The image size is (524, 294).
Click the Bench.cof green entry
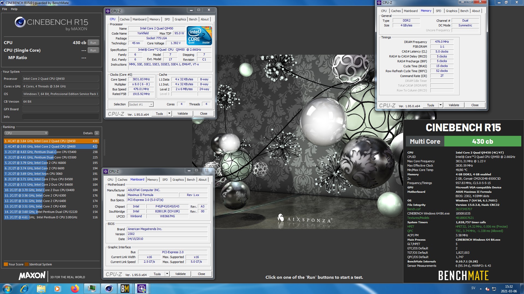tap(414, 209)
